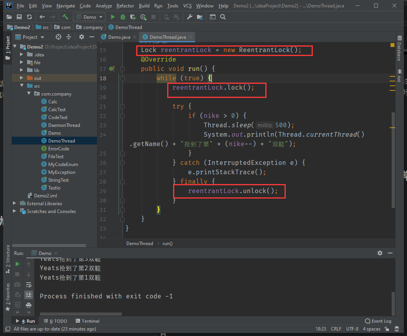Screen dimensions: 407x336
Task: Open the Demo run configuration dropdown
Action: (89, 17)
